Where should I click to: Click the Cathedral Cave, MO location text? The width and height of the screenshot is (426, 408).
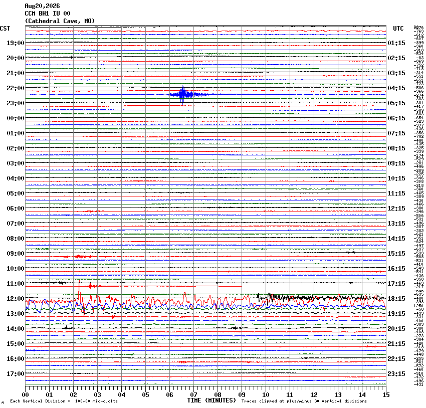point(60,21)
